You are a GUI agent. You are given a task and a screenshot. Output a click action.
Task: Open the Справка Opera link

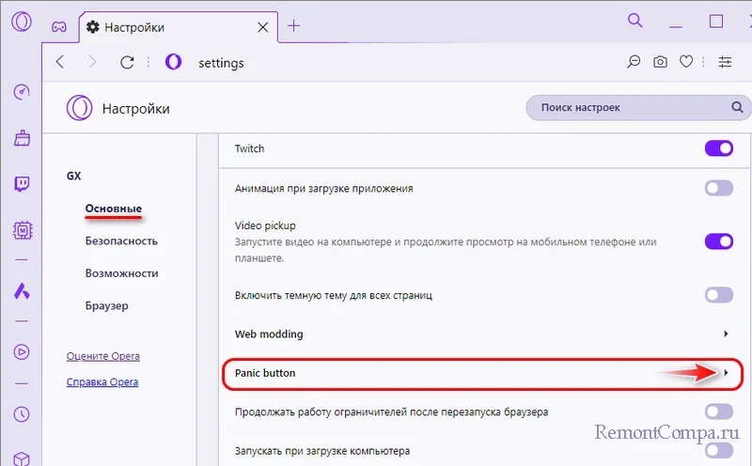[x=102, y=382]
